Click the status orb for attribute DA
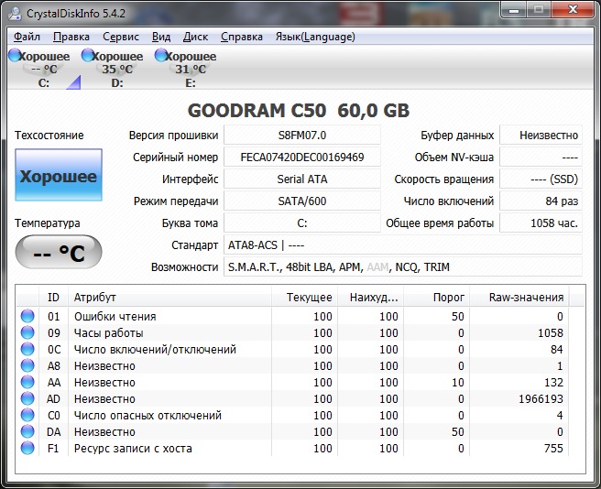Viewport: 601px width, 489px height. pyautogui.click(x=27, y=431)
